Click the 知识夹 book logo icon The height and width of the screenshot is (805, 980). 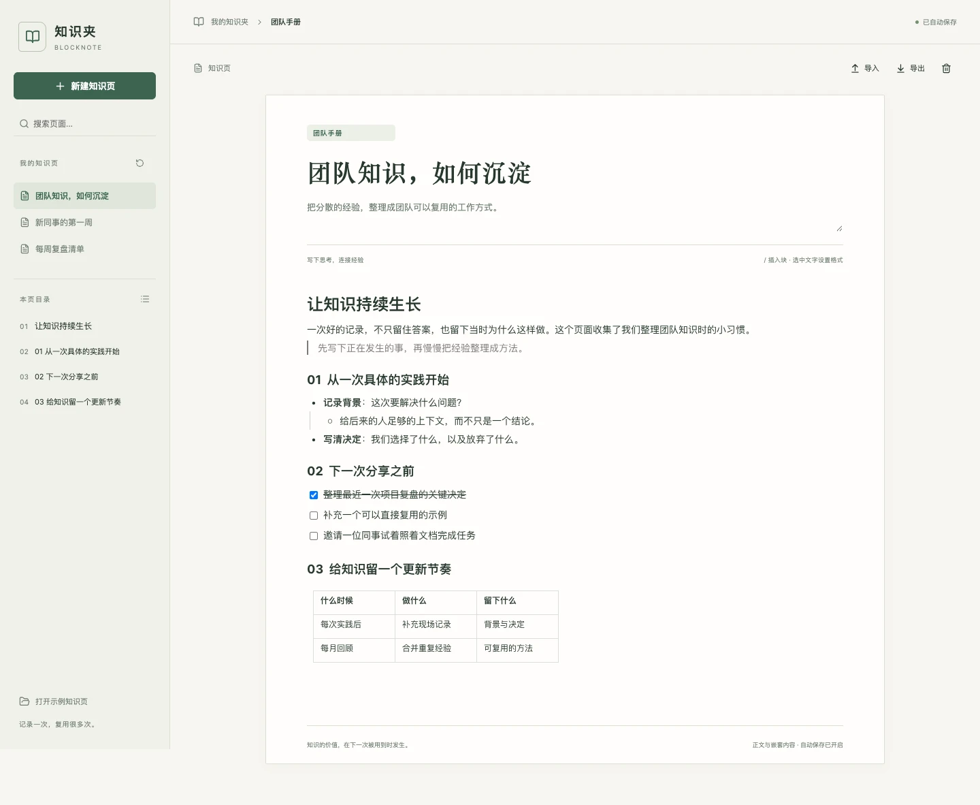pos(32,37)
